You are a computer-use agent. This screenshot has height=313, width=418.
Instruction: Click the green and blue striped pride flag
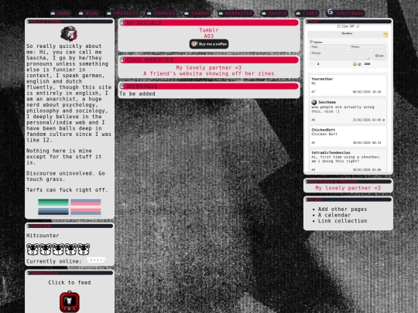(53, 207)
